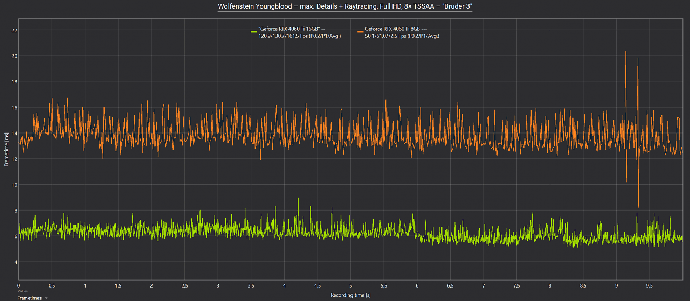Click the green RTX 4060 Ti 16GB legend marker
Image resolution: width=690 pixels, height=301 pixels.
(254, 32)
